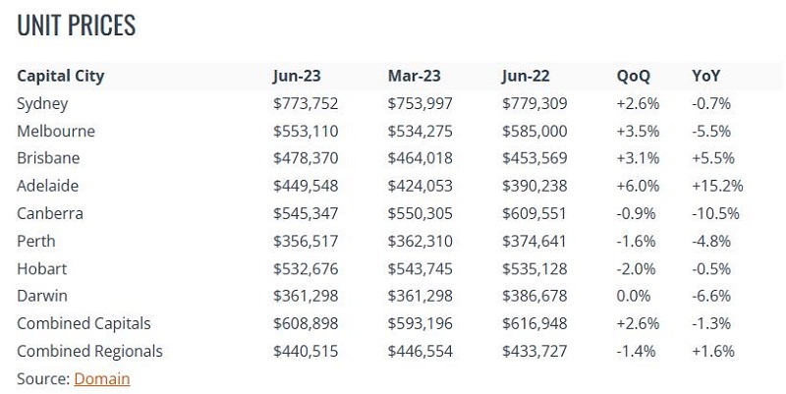Select the Jun-22 column header
786x394 pixels.
point(526,77)
